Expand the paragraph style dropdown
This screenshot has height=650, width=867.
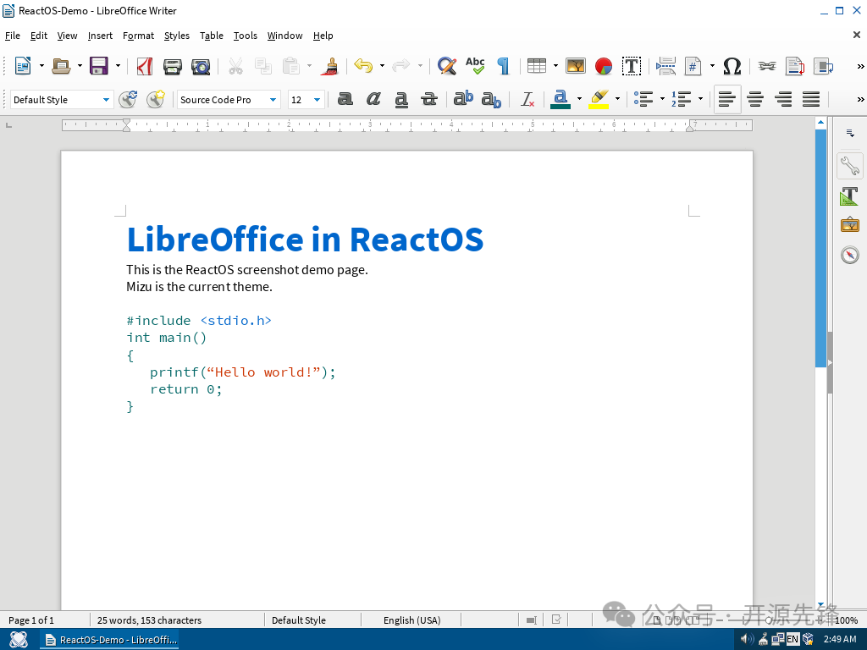pos(106,100)
